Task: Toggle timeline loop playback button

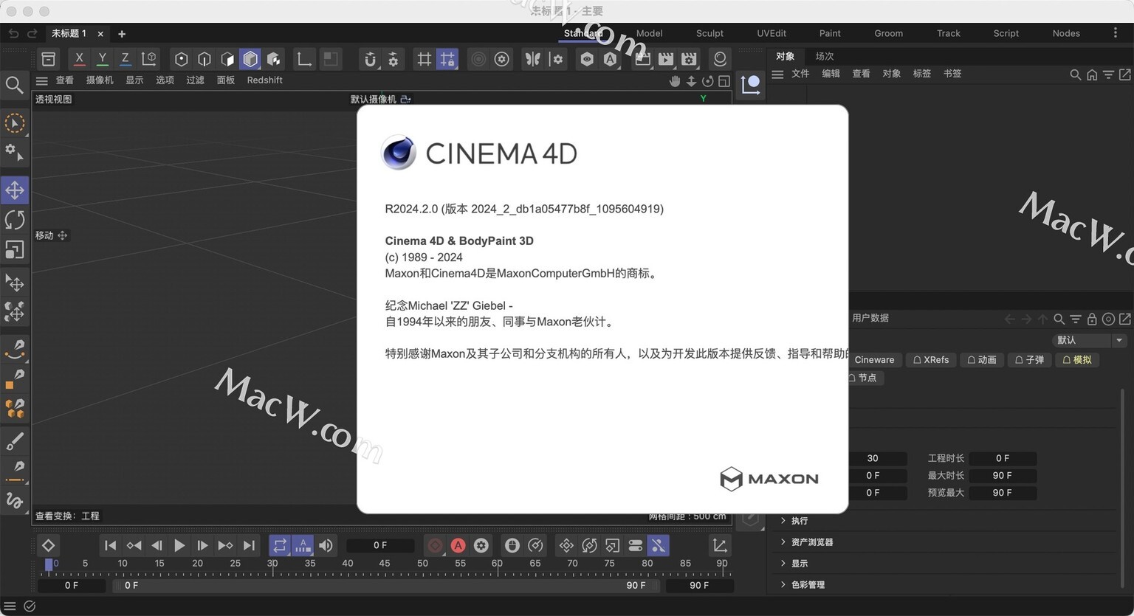Action: (x=280, y=545)
